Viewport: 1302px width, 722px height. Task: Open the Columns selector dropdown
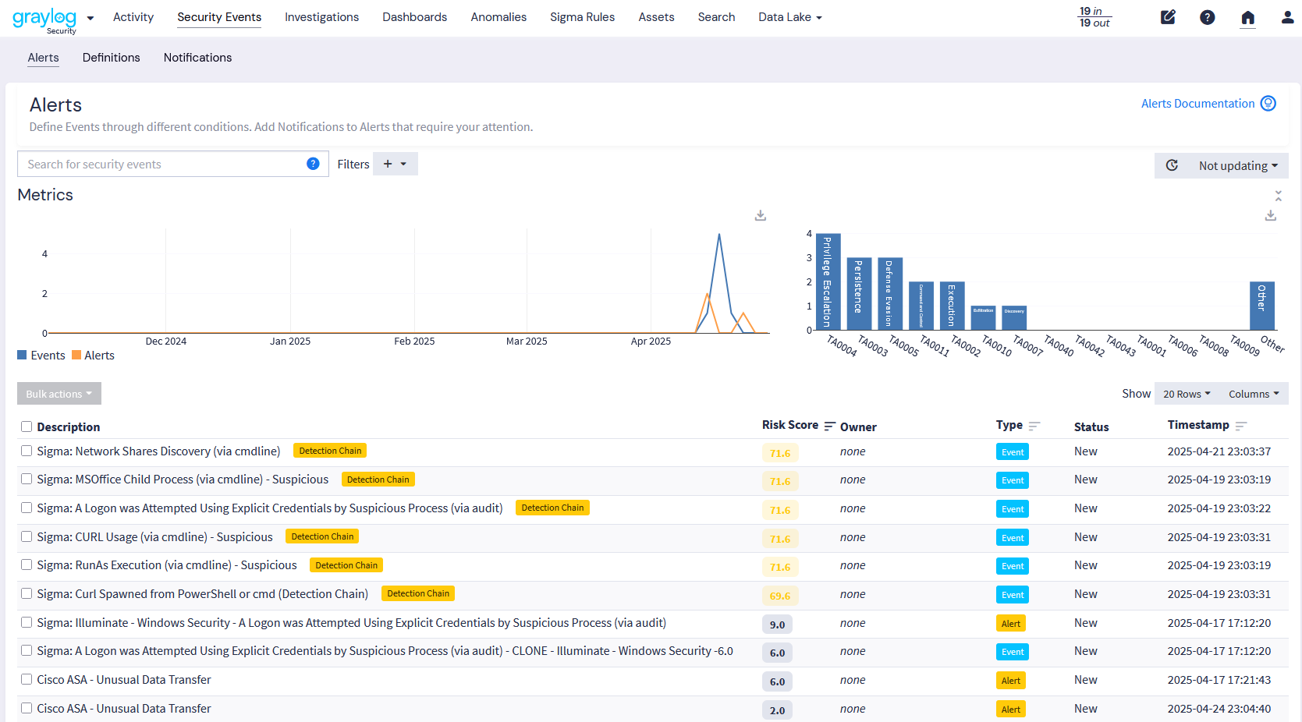(1253, 394)
